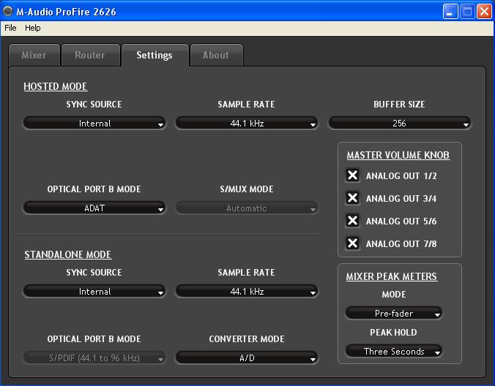This screenshot has height=386, width=495.
Task: Close the ProFire 2626 window
Action: point(484,12)
